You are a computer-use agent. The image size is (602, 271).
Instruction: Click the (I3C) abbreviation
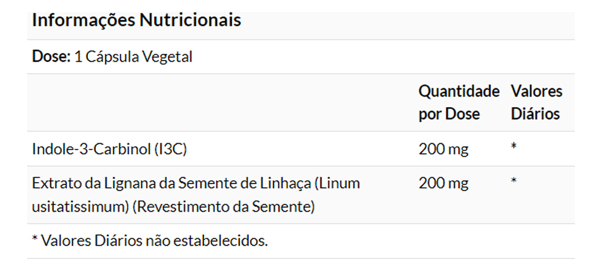[170, 149]
